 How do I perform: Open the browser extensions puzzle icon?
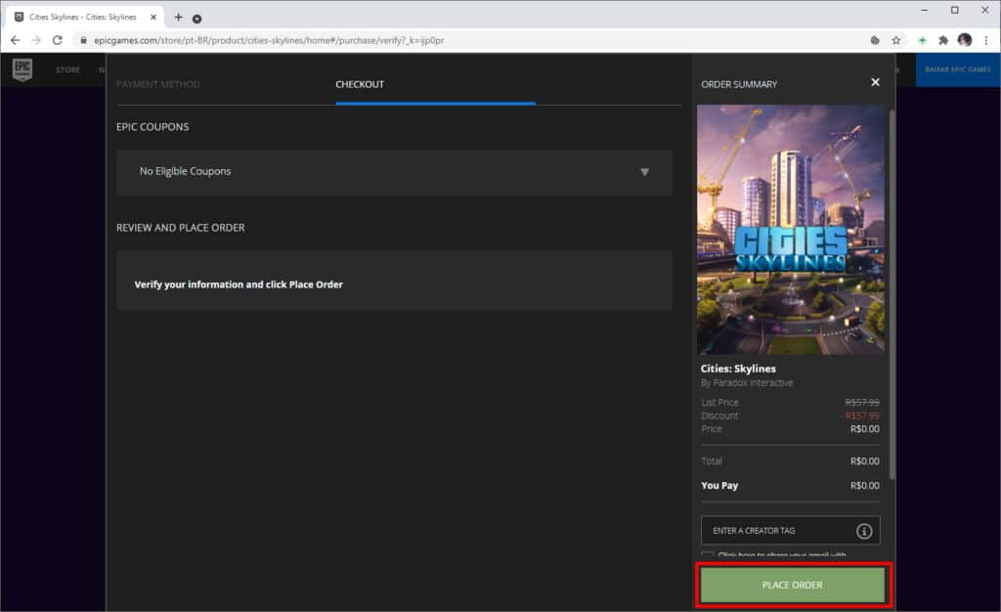943,40
